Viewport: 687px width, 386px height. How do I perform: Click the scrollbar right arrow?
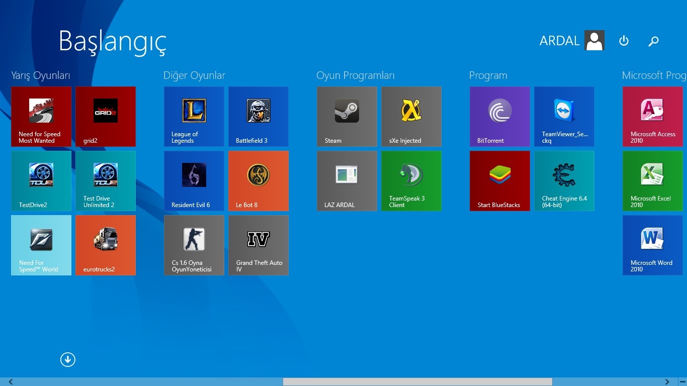click(x=667, y=382)
